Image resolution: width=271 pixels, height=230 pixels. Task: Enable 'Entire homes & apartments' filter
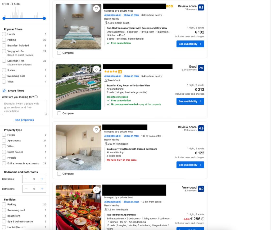pyautogui.click(x=4, y=163)
